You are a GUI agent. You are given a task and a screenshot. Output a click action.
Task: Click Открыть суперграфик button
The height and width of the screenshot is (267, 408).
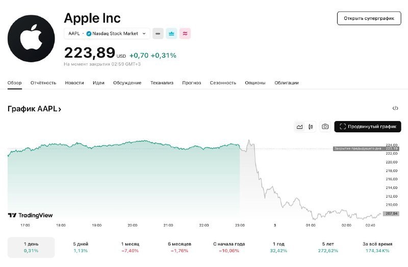[369, 18]
